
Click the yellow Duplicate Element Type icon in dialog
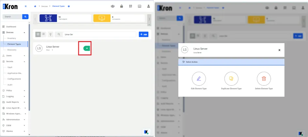click(x=231, y=79)
